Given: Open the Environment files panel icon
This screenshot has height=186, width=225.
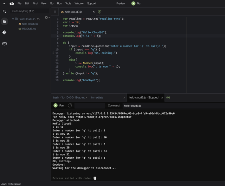Looking at the screenshot, I should (x=4, y=21).
